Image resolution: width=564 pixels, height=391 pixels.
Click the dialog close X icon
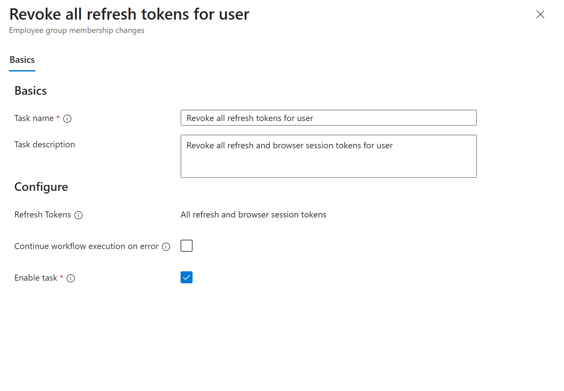(x=540, y=14)
